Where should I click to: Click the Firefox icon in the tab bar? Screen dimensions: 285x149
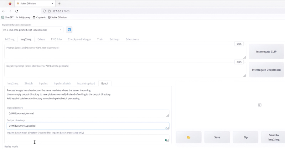tap(10, 4)
